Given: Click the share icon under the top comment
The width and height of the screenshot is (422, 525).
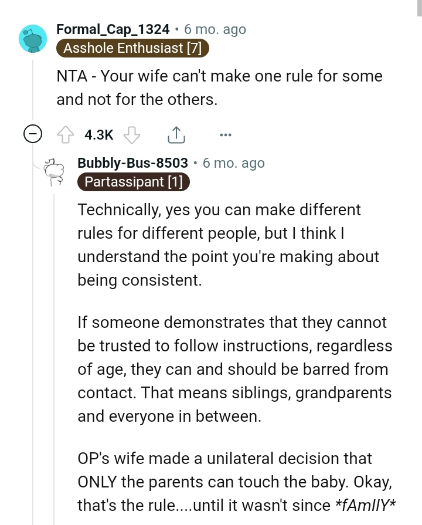Looking at the screenshot, I should point(176,134).
